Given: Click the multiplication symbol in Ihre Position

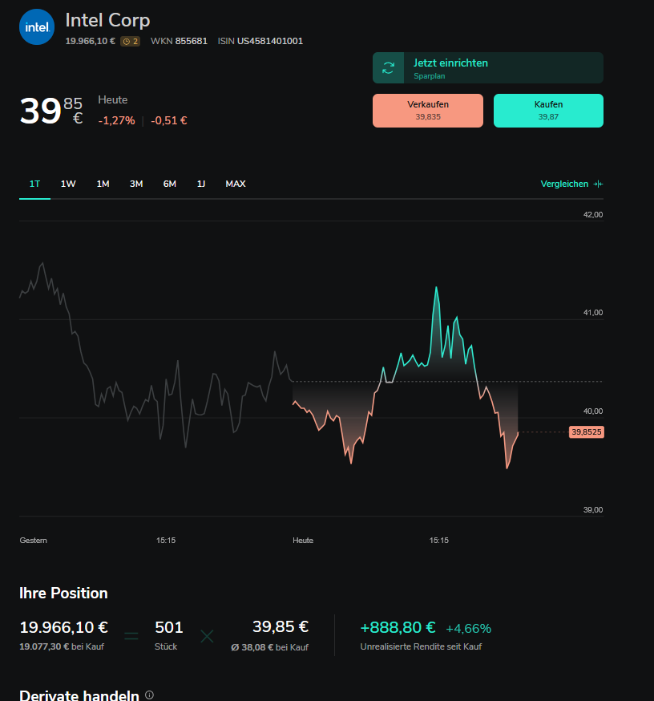Looking at the screenshot, I should coord(207,636).
